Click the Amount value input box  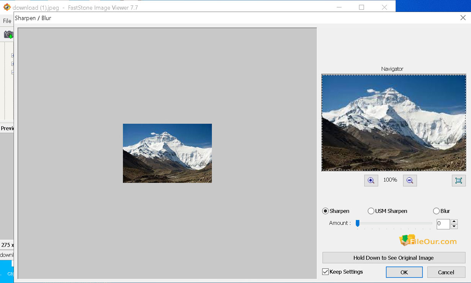[x=443, y=224]
